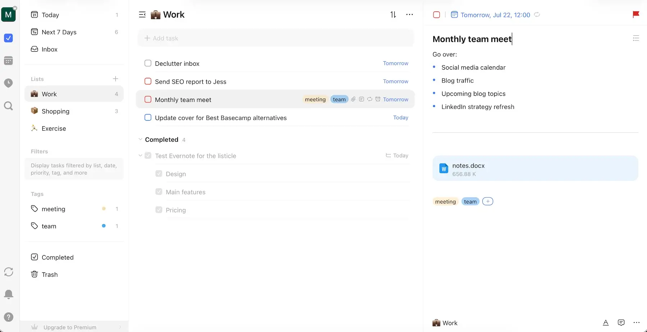The width and height of the screenshot is (647, 332).
Task: Click the 'Blog traffic' bullet text
Action: click(x=458, y=80)
